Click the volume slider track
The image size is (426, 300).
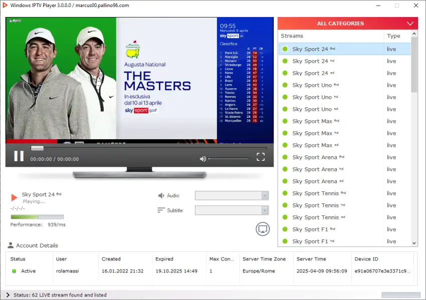229,159
